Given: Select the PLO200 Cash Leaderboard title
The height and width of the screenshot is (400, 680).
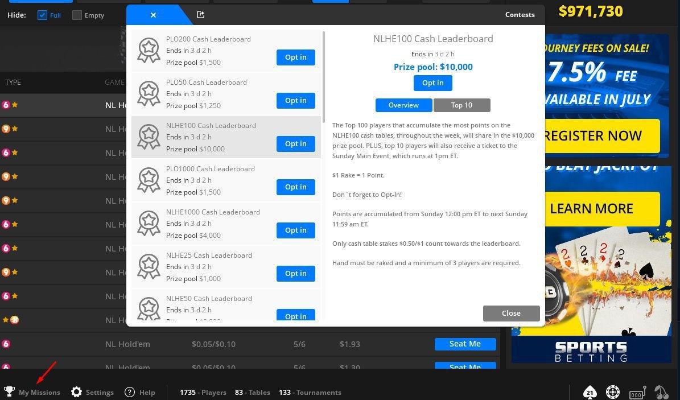Looking at the screenshot, I should point(208,39).
